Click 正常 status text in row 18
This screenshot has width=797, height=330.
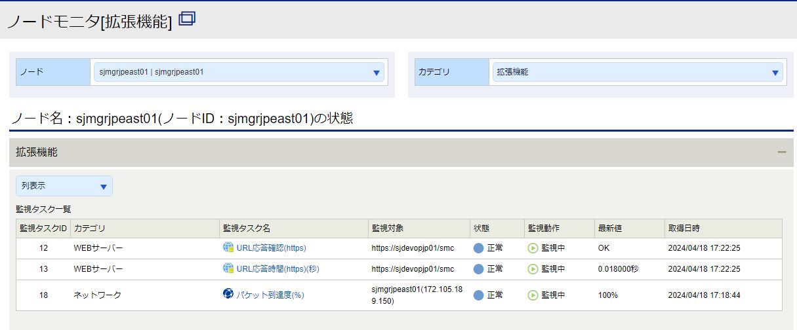(495, 295)
